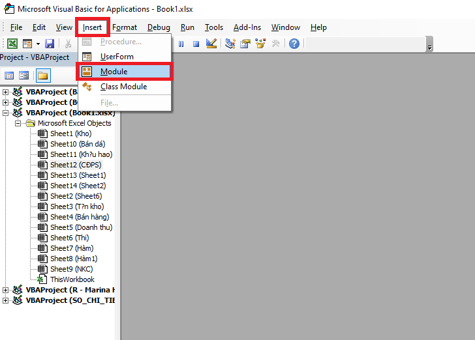Open the dropdown arrow beside Insert UserForm
Screen dimensions: 475x340
pos(38,44)
